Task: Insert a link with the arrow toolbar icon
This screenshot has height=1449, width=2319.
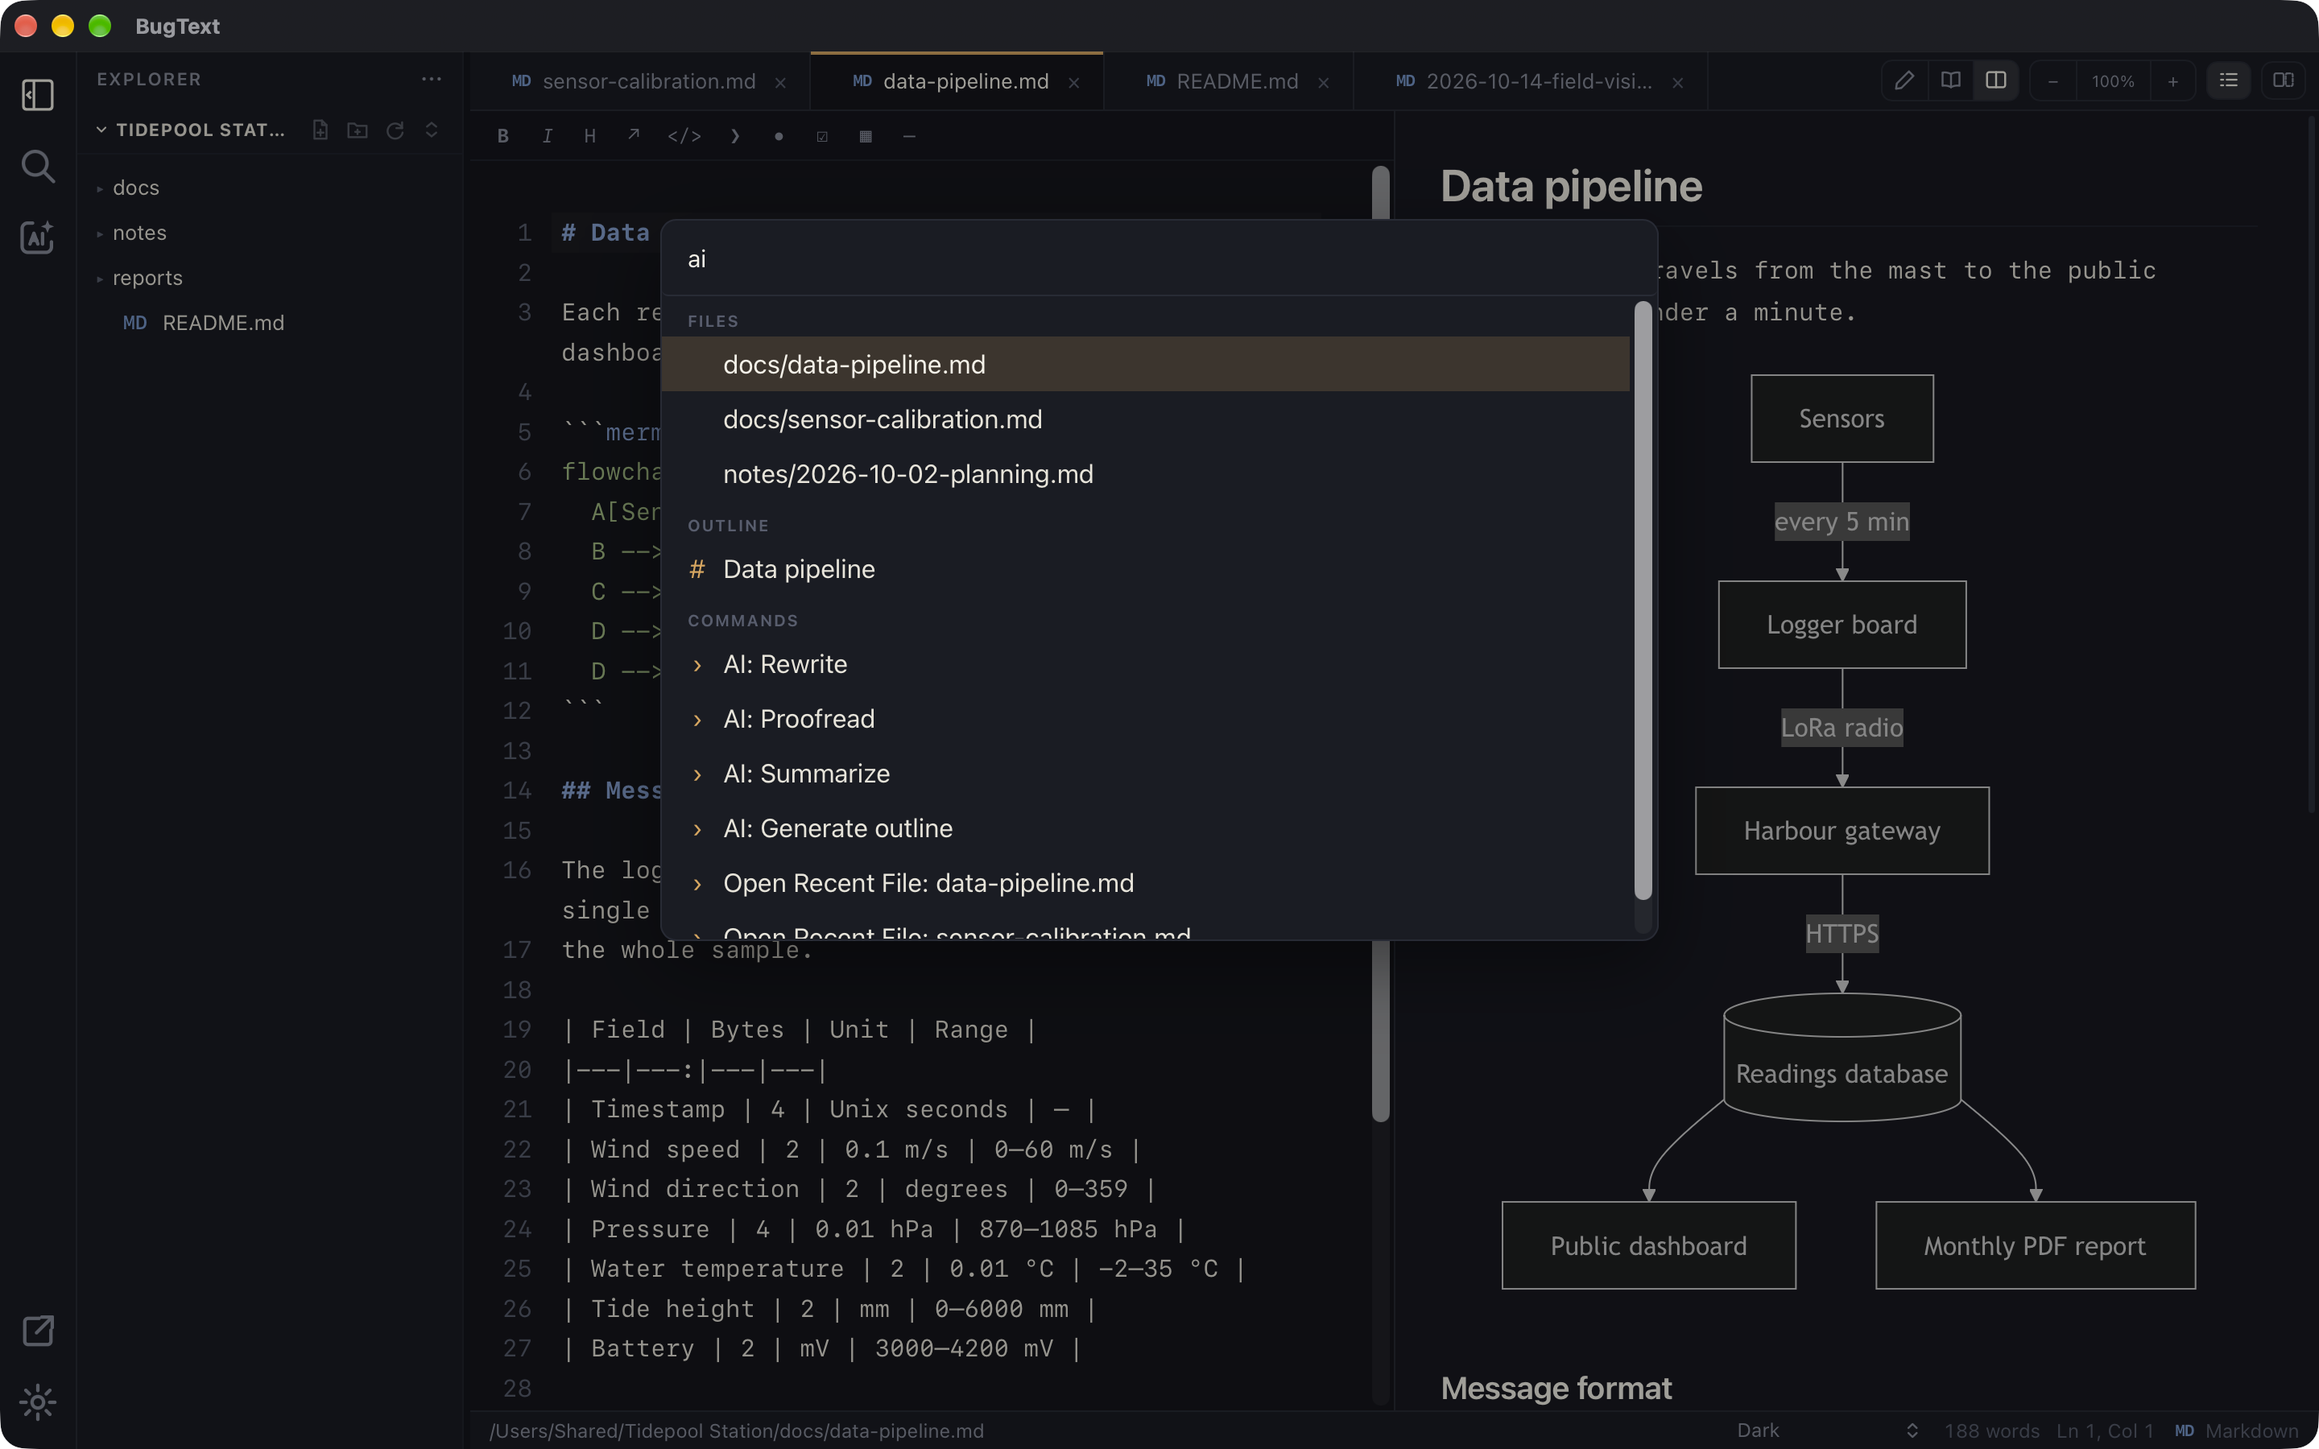Action: click(x=634, y=136)
